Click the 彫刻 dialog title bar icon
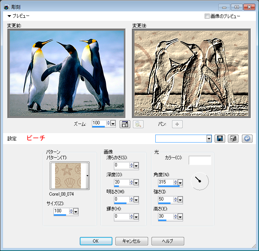 pos(6,7)
